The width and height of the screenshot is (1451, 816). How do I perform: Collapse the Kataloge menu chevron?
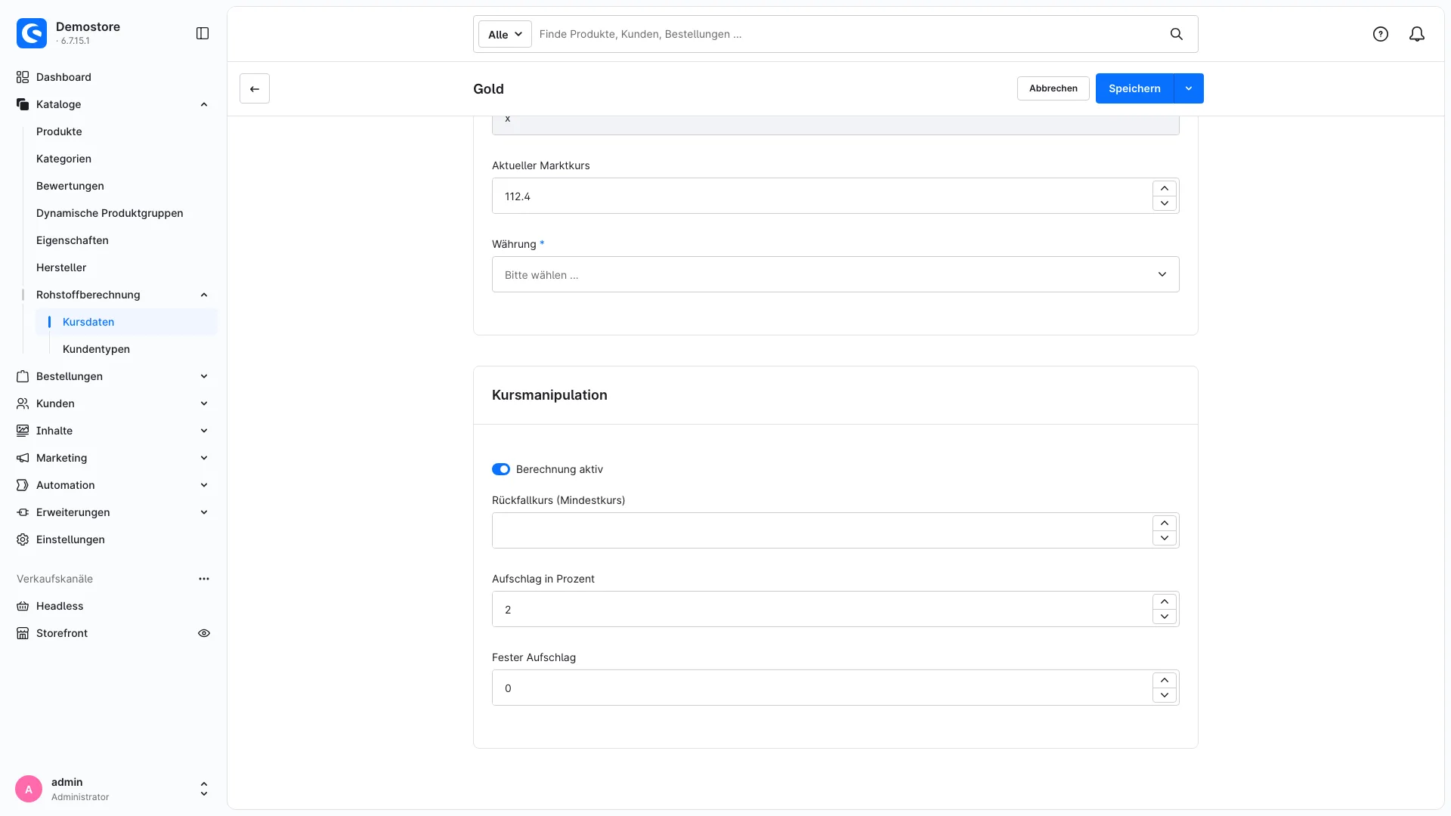pos(204,104)
